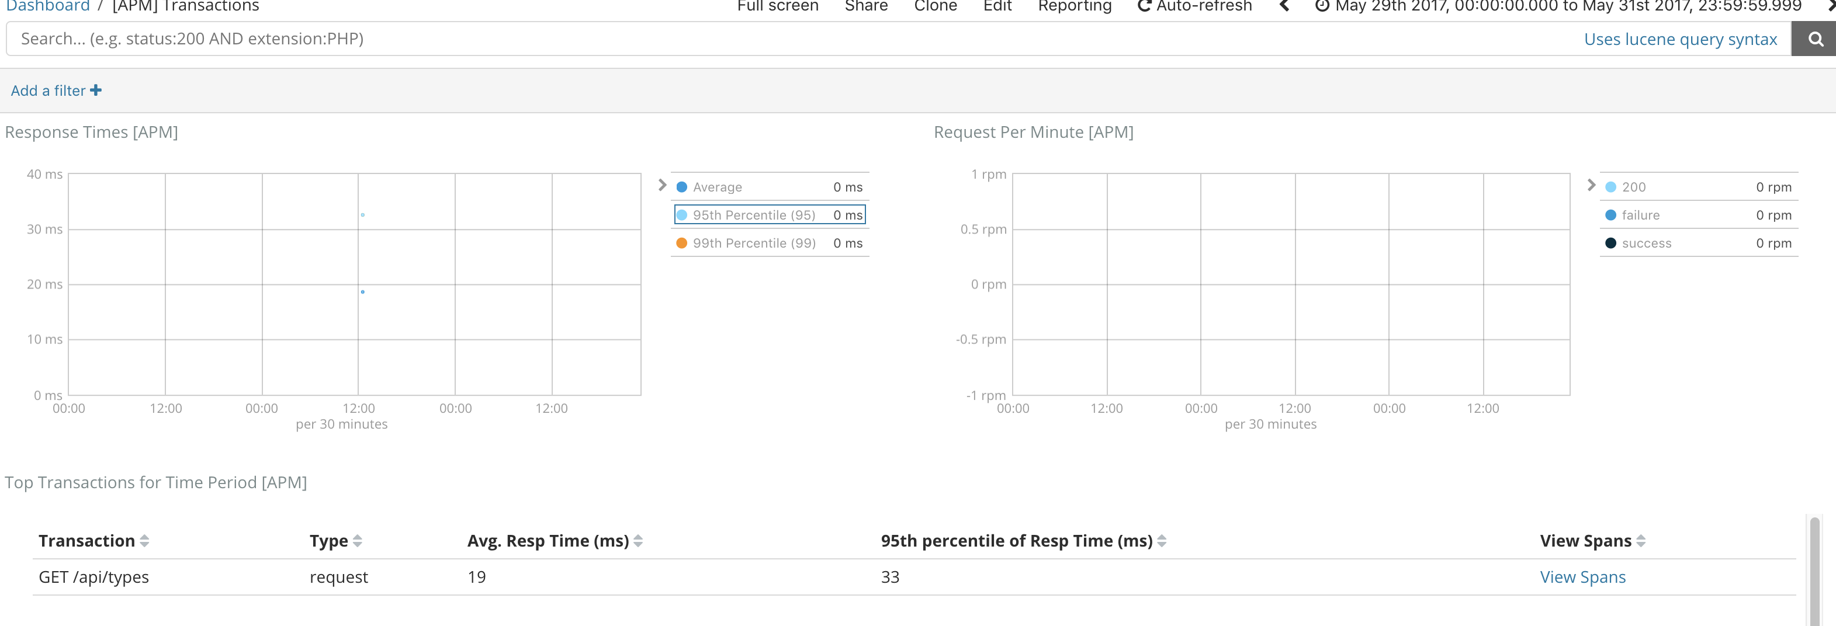Hide the failure series via its legend dot
Viewport: 1836px width, 626px height.
coord(1612,214)
